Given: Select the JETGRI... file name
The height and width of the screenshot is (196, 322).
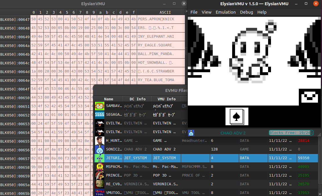Looking at the screenshot, I should [114, 158].
